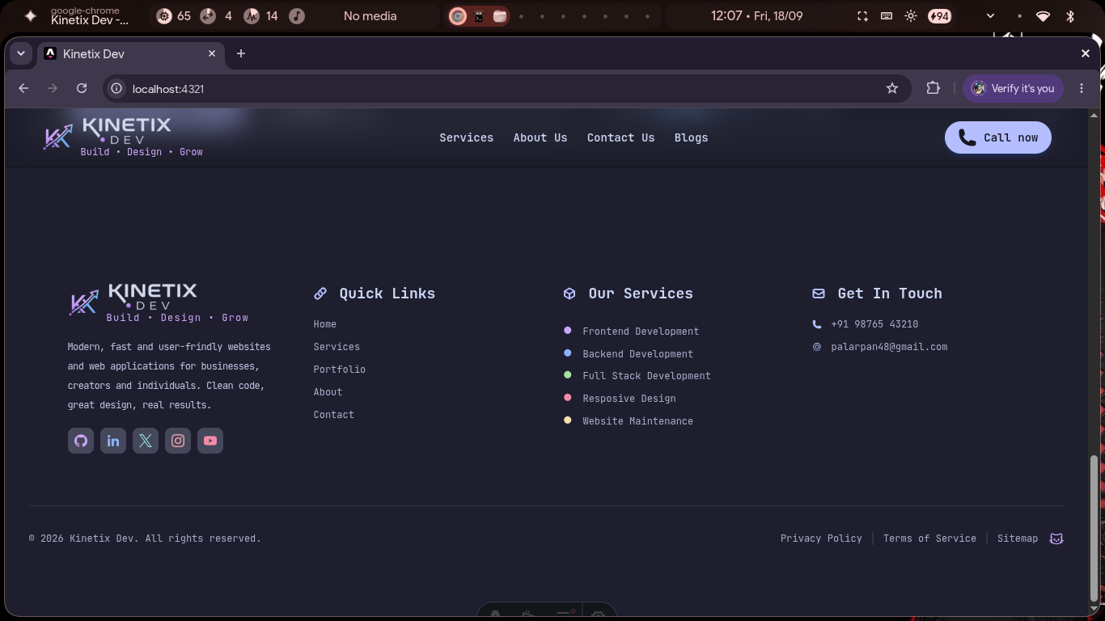
Task: Open the YouTube social icon in footer
Action: (210, 441)
